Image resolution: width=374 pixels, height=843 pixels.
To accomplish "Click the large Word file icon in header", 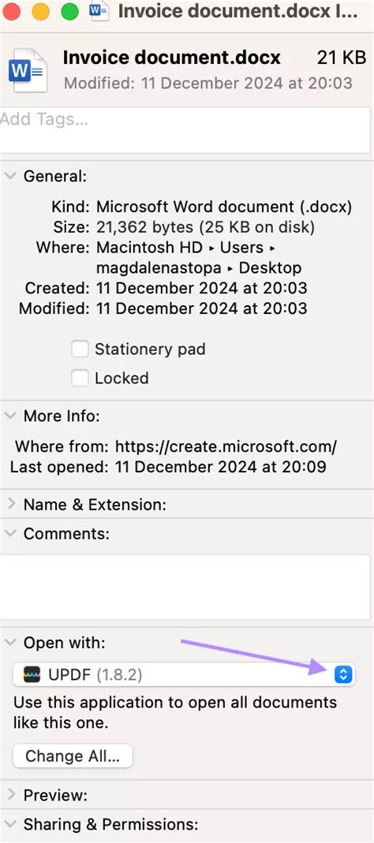I will tap(28, 70).
